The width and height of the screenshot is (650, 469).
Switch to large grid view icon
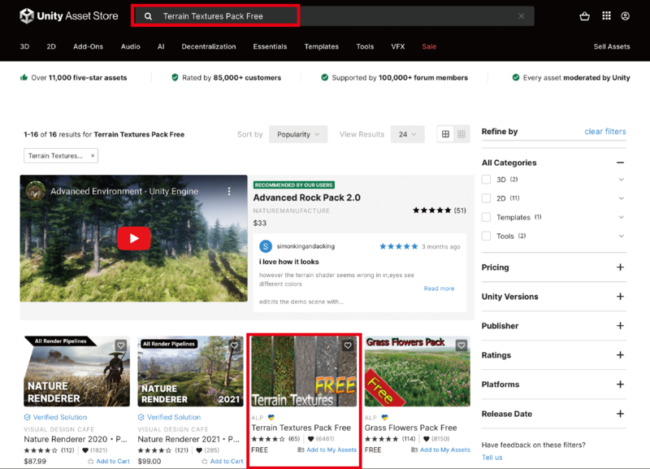pyautogui.click(x=445, y=134)
